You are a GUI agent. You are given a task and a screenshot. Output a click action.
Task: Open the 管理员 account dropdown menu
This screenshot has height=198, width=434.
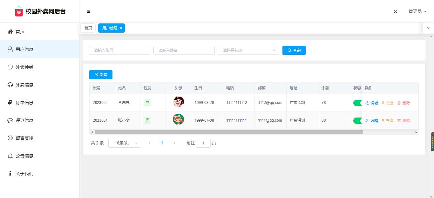pyautogui.click(x=417, y=11)
